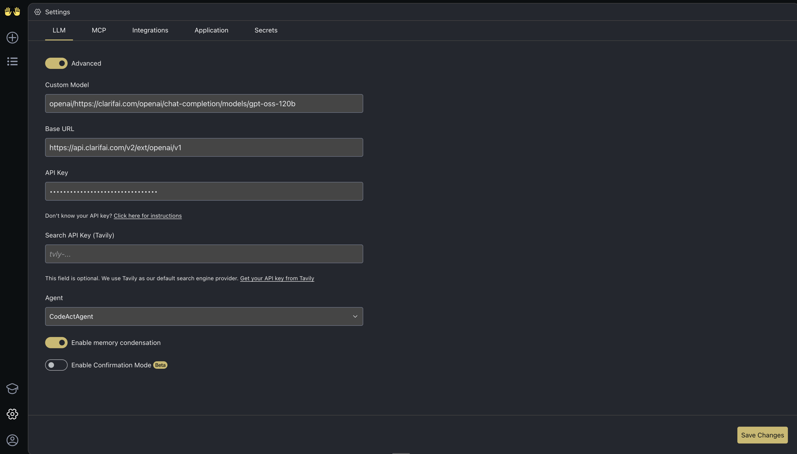Click Save Changes
Screen dimensions: 797x454
coord(762,435)
